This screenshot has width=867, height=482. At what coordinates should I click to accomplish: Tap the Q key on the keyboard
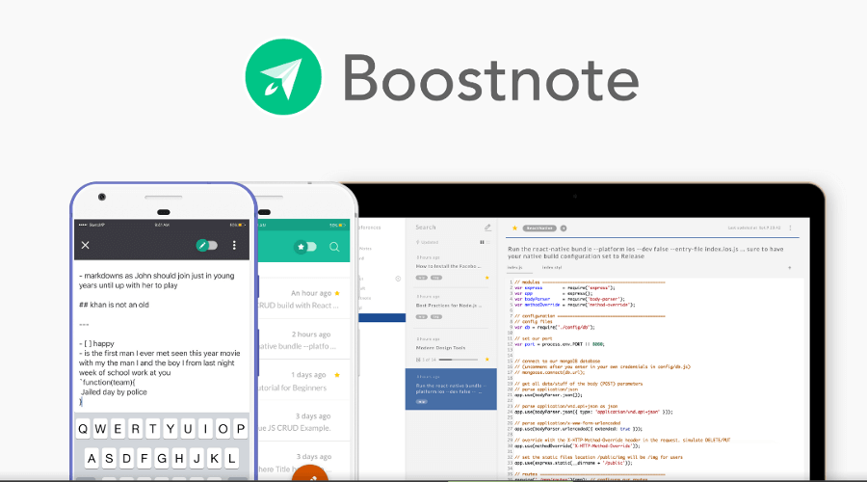pyautogui.click(x=83, y=429)
